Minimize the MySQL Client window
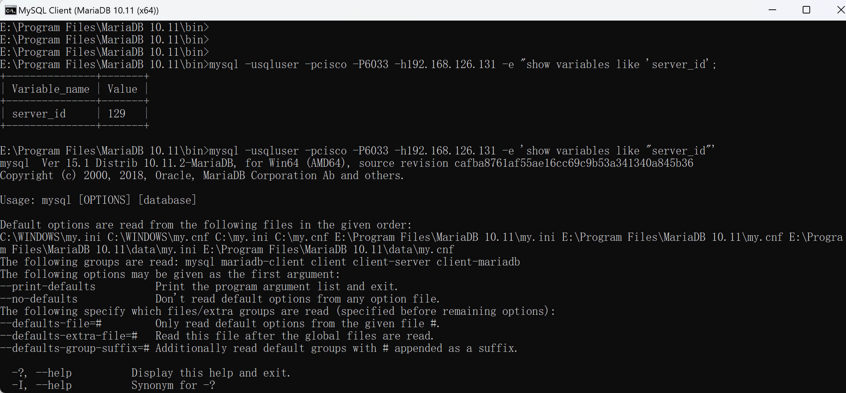The height and width of the screenshot is (393, 846). (772, 10)
